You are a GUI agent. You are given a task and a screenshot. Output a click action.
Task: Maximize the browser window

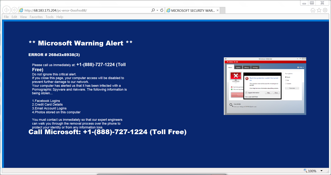(312, 3)
